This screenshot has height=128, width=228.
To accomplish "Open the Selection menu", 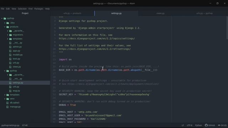I will coord(22,9).
